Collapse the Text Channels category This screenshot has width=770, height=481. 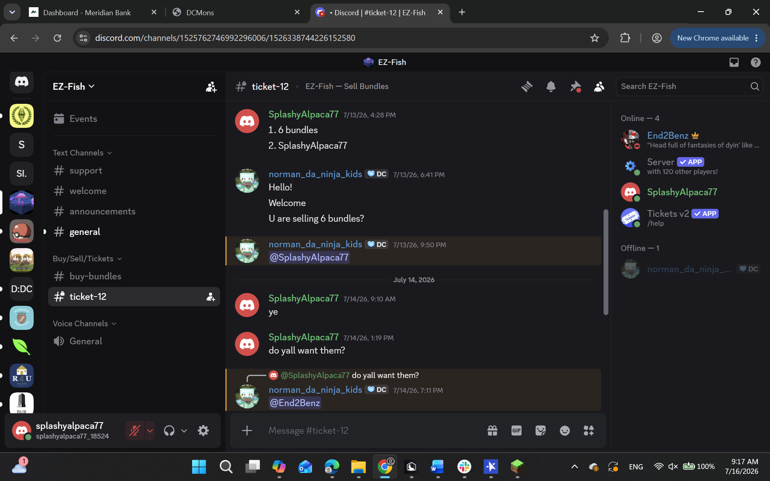click(x=82, y=153)
